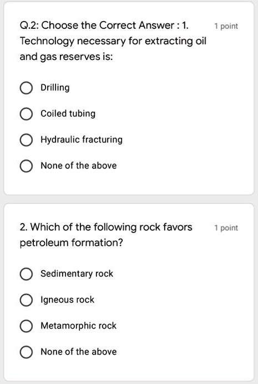Image resolution: width=258 pixels, height=384 pixels.
Task: Pick None of the above radio for oil extraction question
Action: [x=26, y=166]
